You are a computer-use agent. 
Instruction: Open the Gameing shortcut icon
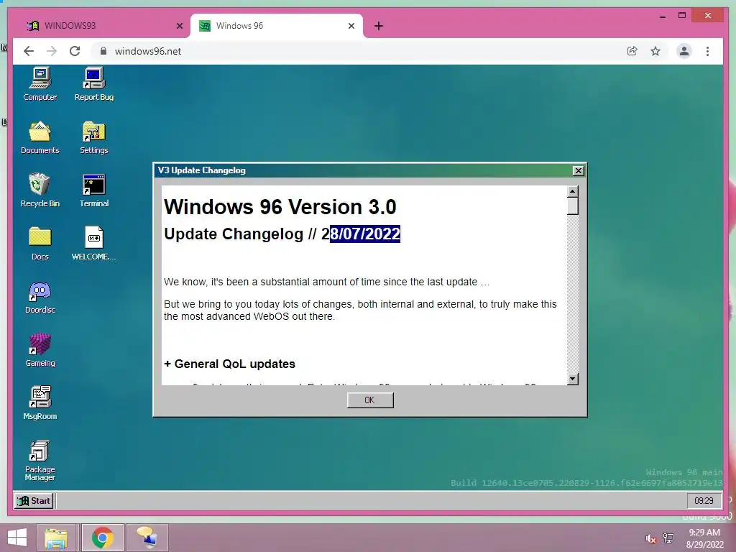40,350
